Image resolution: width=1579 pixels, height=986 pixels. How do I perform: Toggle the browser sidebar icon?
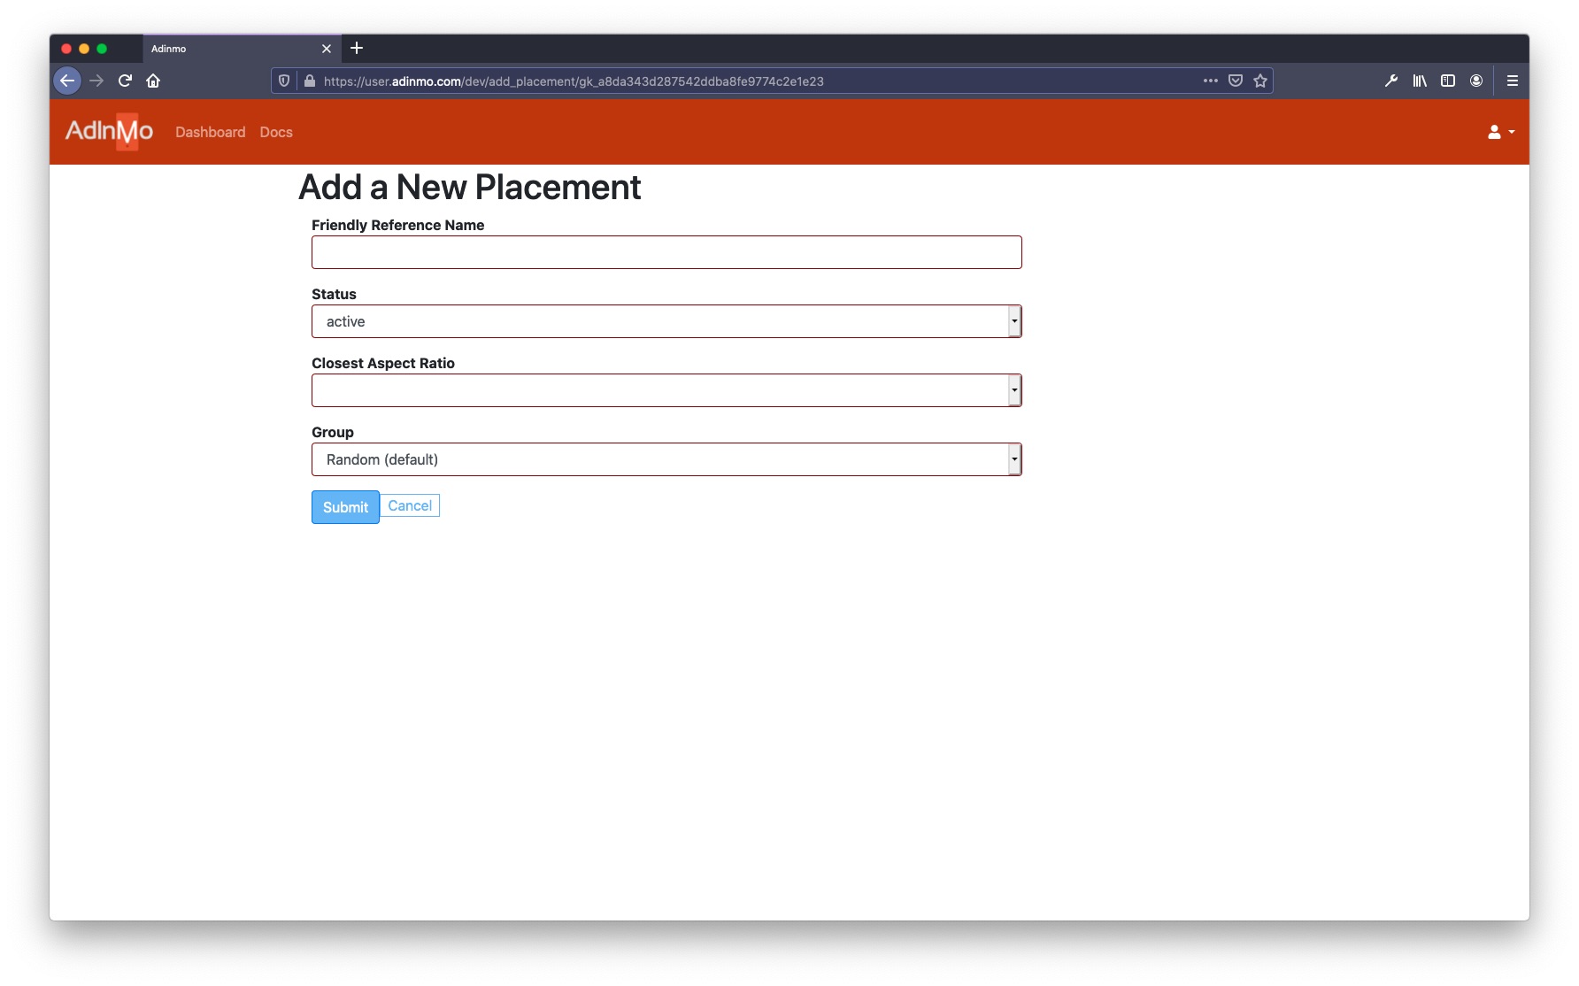(1448, 81)
